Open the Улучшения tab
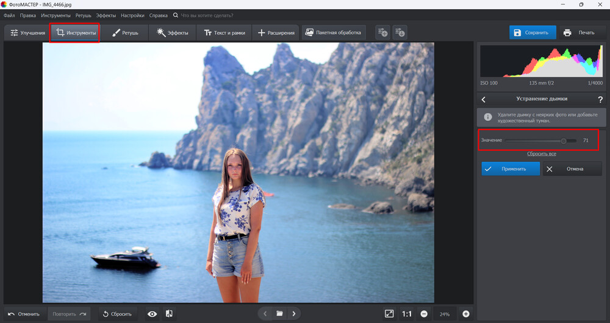Image resolution: width=610 pixels, height=323 pixels. tap(27, 33)
